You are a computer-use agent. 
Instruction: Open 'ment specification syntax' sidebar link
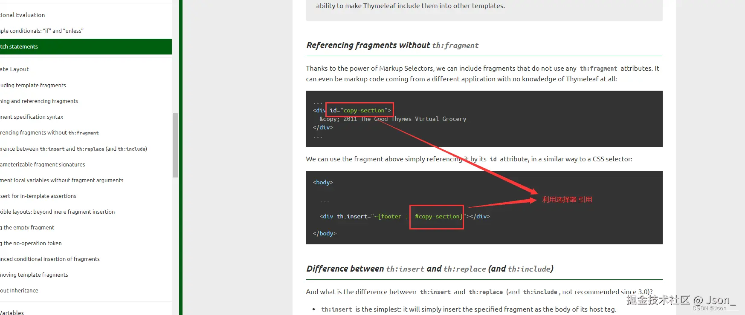[x=32, y=117]
